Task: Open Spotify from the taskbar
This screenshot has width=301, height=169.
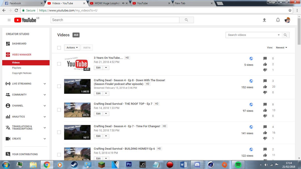Action: (x=238, y=165)
